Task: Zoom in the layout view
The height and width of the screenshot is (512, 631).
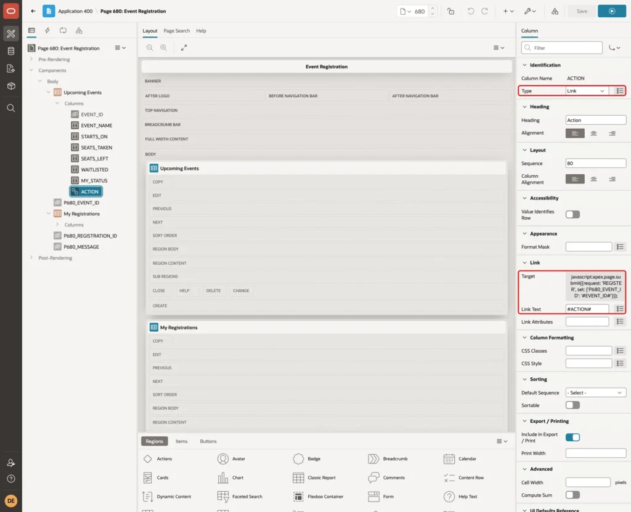Action: pos(164,48)
